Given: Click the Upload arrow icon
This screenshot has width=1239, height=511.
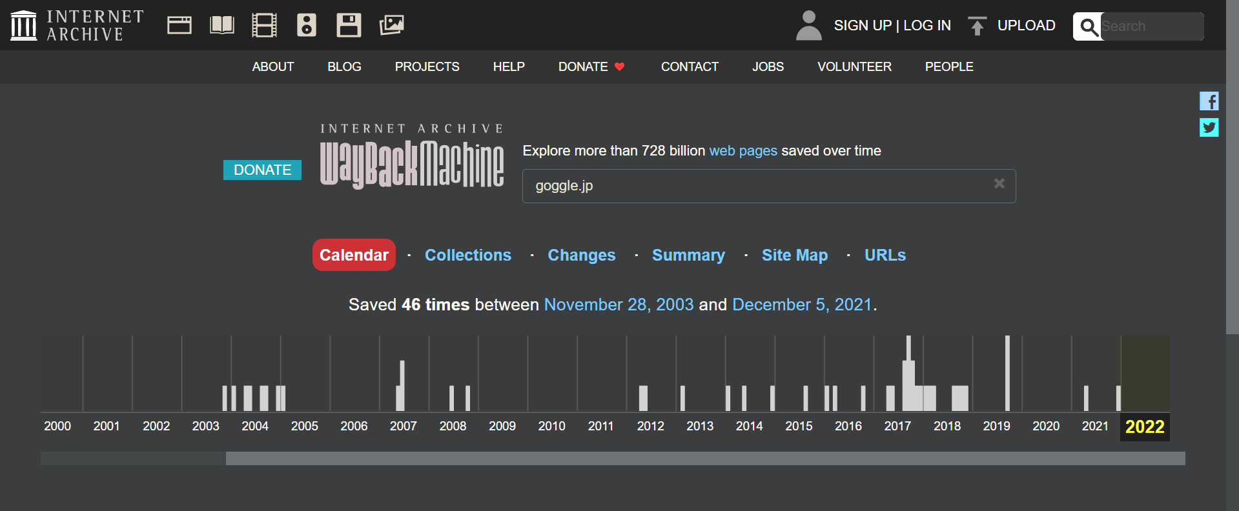Looking at the screenshot, I should tap(977, 26).
